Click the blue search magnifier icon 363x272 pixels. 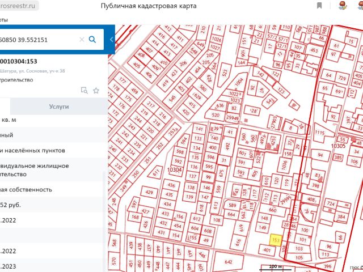[x=92, y=40]
